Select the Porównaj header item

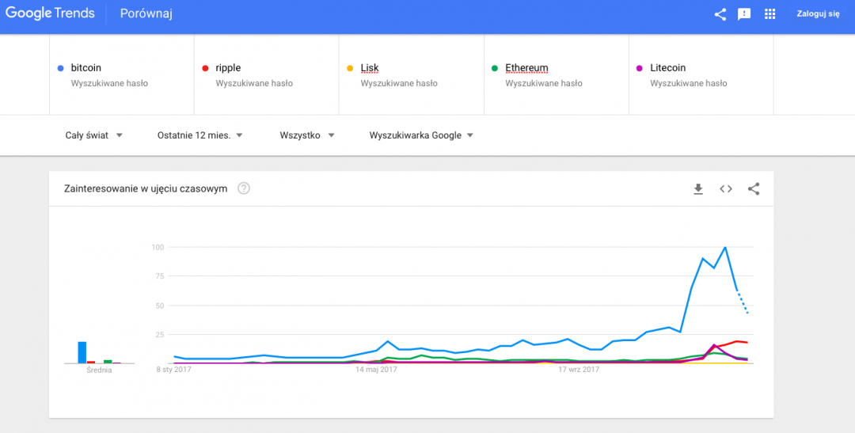tap(146, 14)
